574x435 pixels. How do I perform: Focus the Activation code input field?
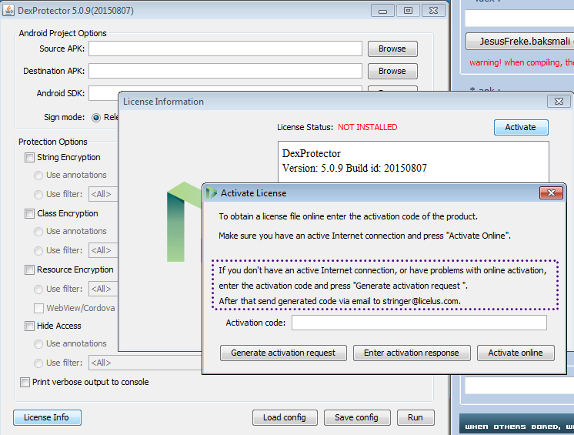419,323
